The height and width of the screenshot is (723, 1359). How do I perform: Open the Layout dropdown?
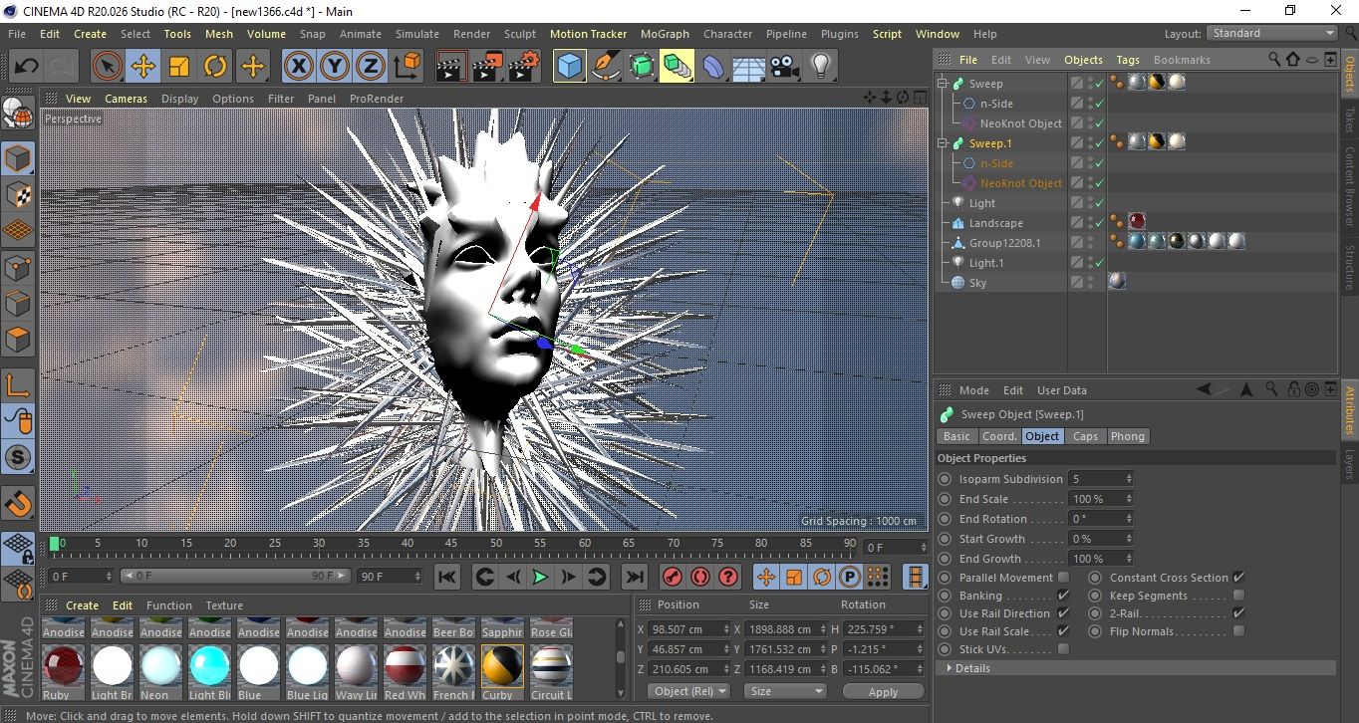[1272, 33]
